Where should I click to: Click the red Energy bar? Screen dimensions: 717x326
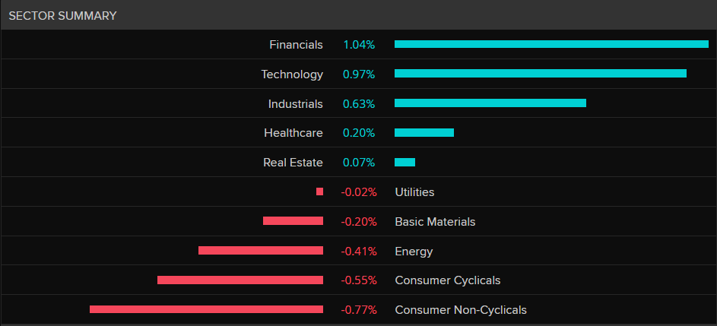click(x=260, y=250)
